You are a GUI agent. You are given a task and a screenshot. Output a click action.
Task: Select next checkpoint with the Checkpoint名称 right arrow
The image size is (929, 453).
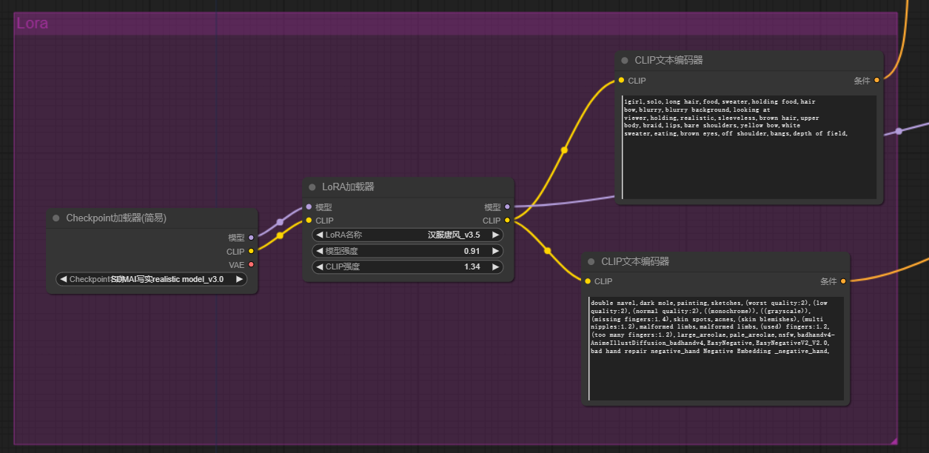[x=239, y=279]
